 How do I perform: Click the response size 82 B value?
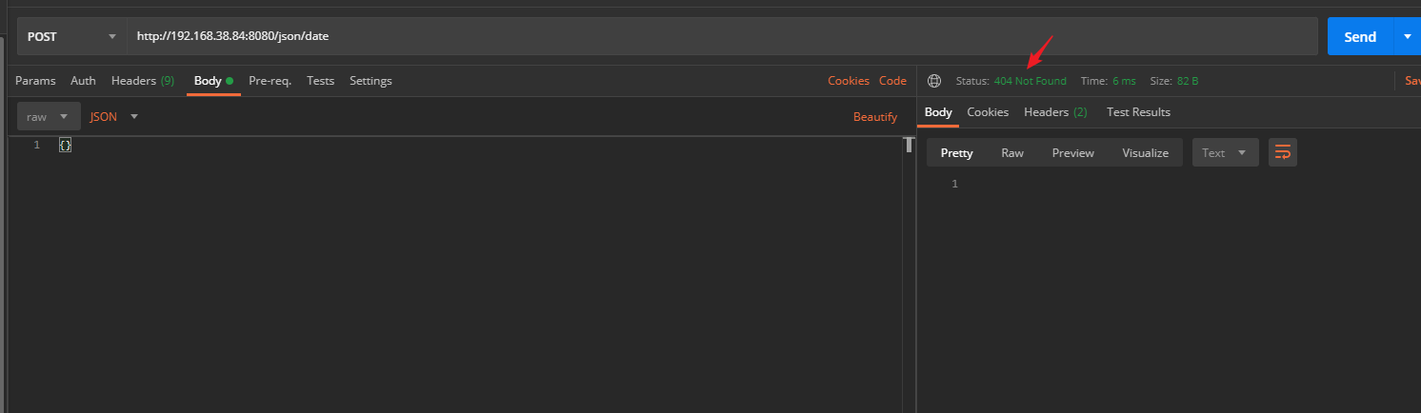coord(1188,81)
